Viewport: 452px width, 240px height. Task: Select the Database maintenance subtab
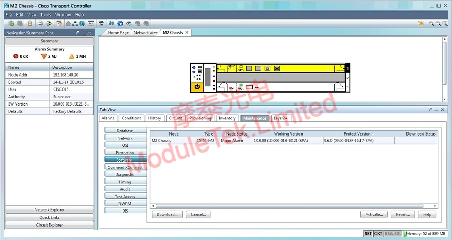pyautogui.click(x=125, y=131)
